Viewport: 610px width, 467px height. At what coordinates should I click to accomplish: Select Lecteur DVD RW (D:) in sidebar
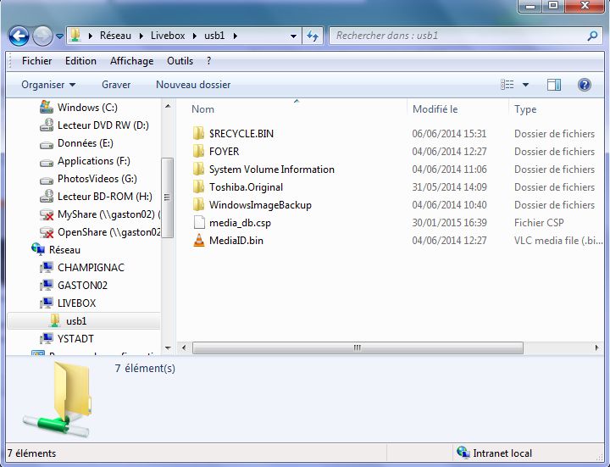click(103, 125)
